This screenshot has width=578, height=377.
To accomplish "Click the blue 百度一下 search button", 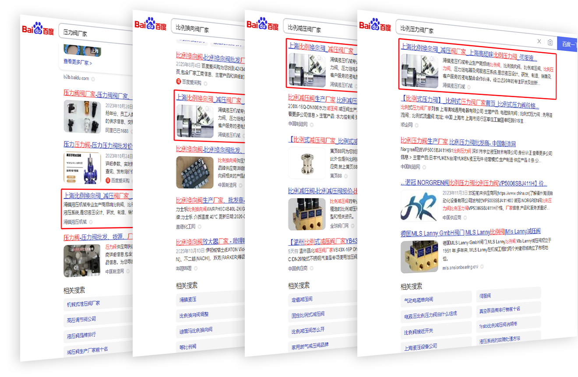I will click(x=567, y=44).
